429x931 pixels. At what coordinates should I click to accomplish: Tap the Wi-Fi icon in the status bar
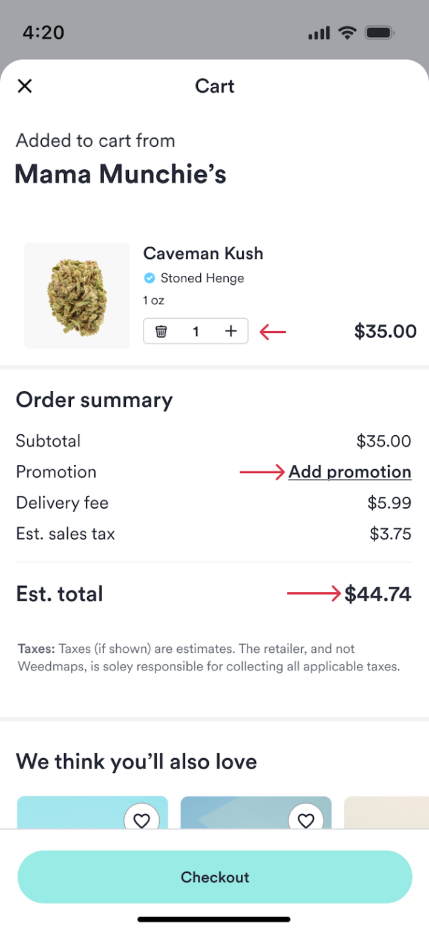pyautogui.click(x=347, y=32)
